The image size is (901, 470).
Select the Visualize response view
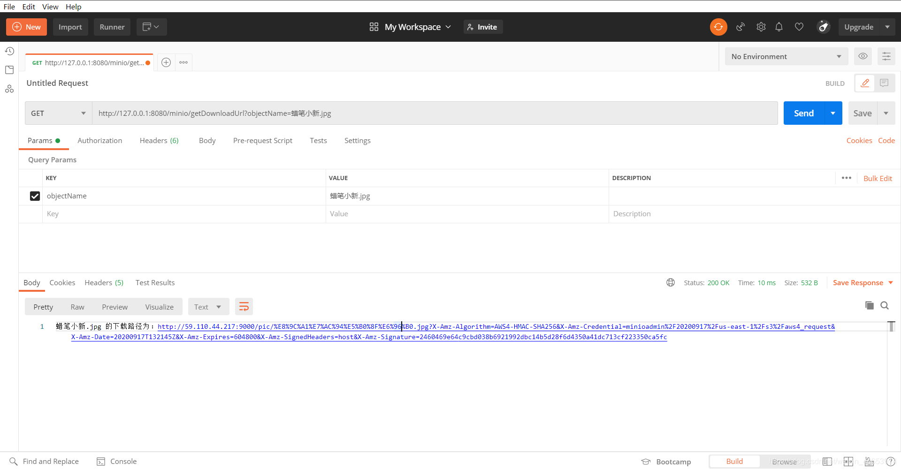[x=160, y=307]
